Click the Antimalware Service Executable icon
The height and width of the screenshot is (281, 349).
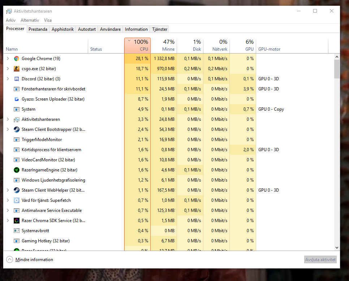click(17, 210)
